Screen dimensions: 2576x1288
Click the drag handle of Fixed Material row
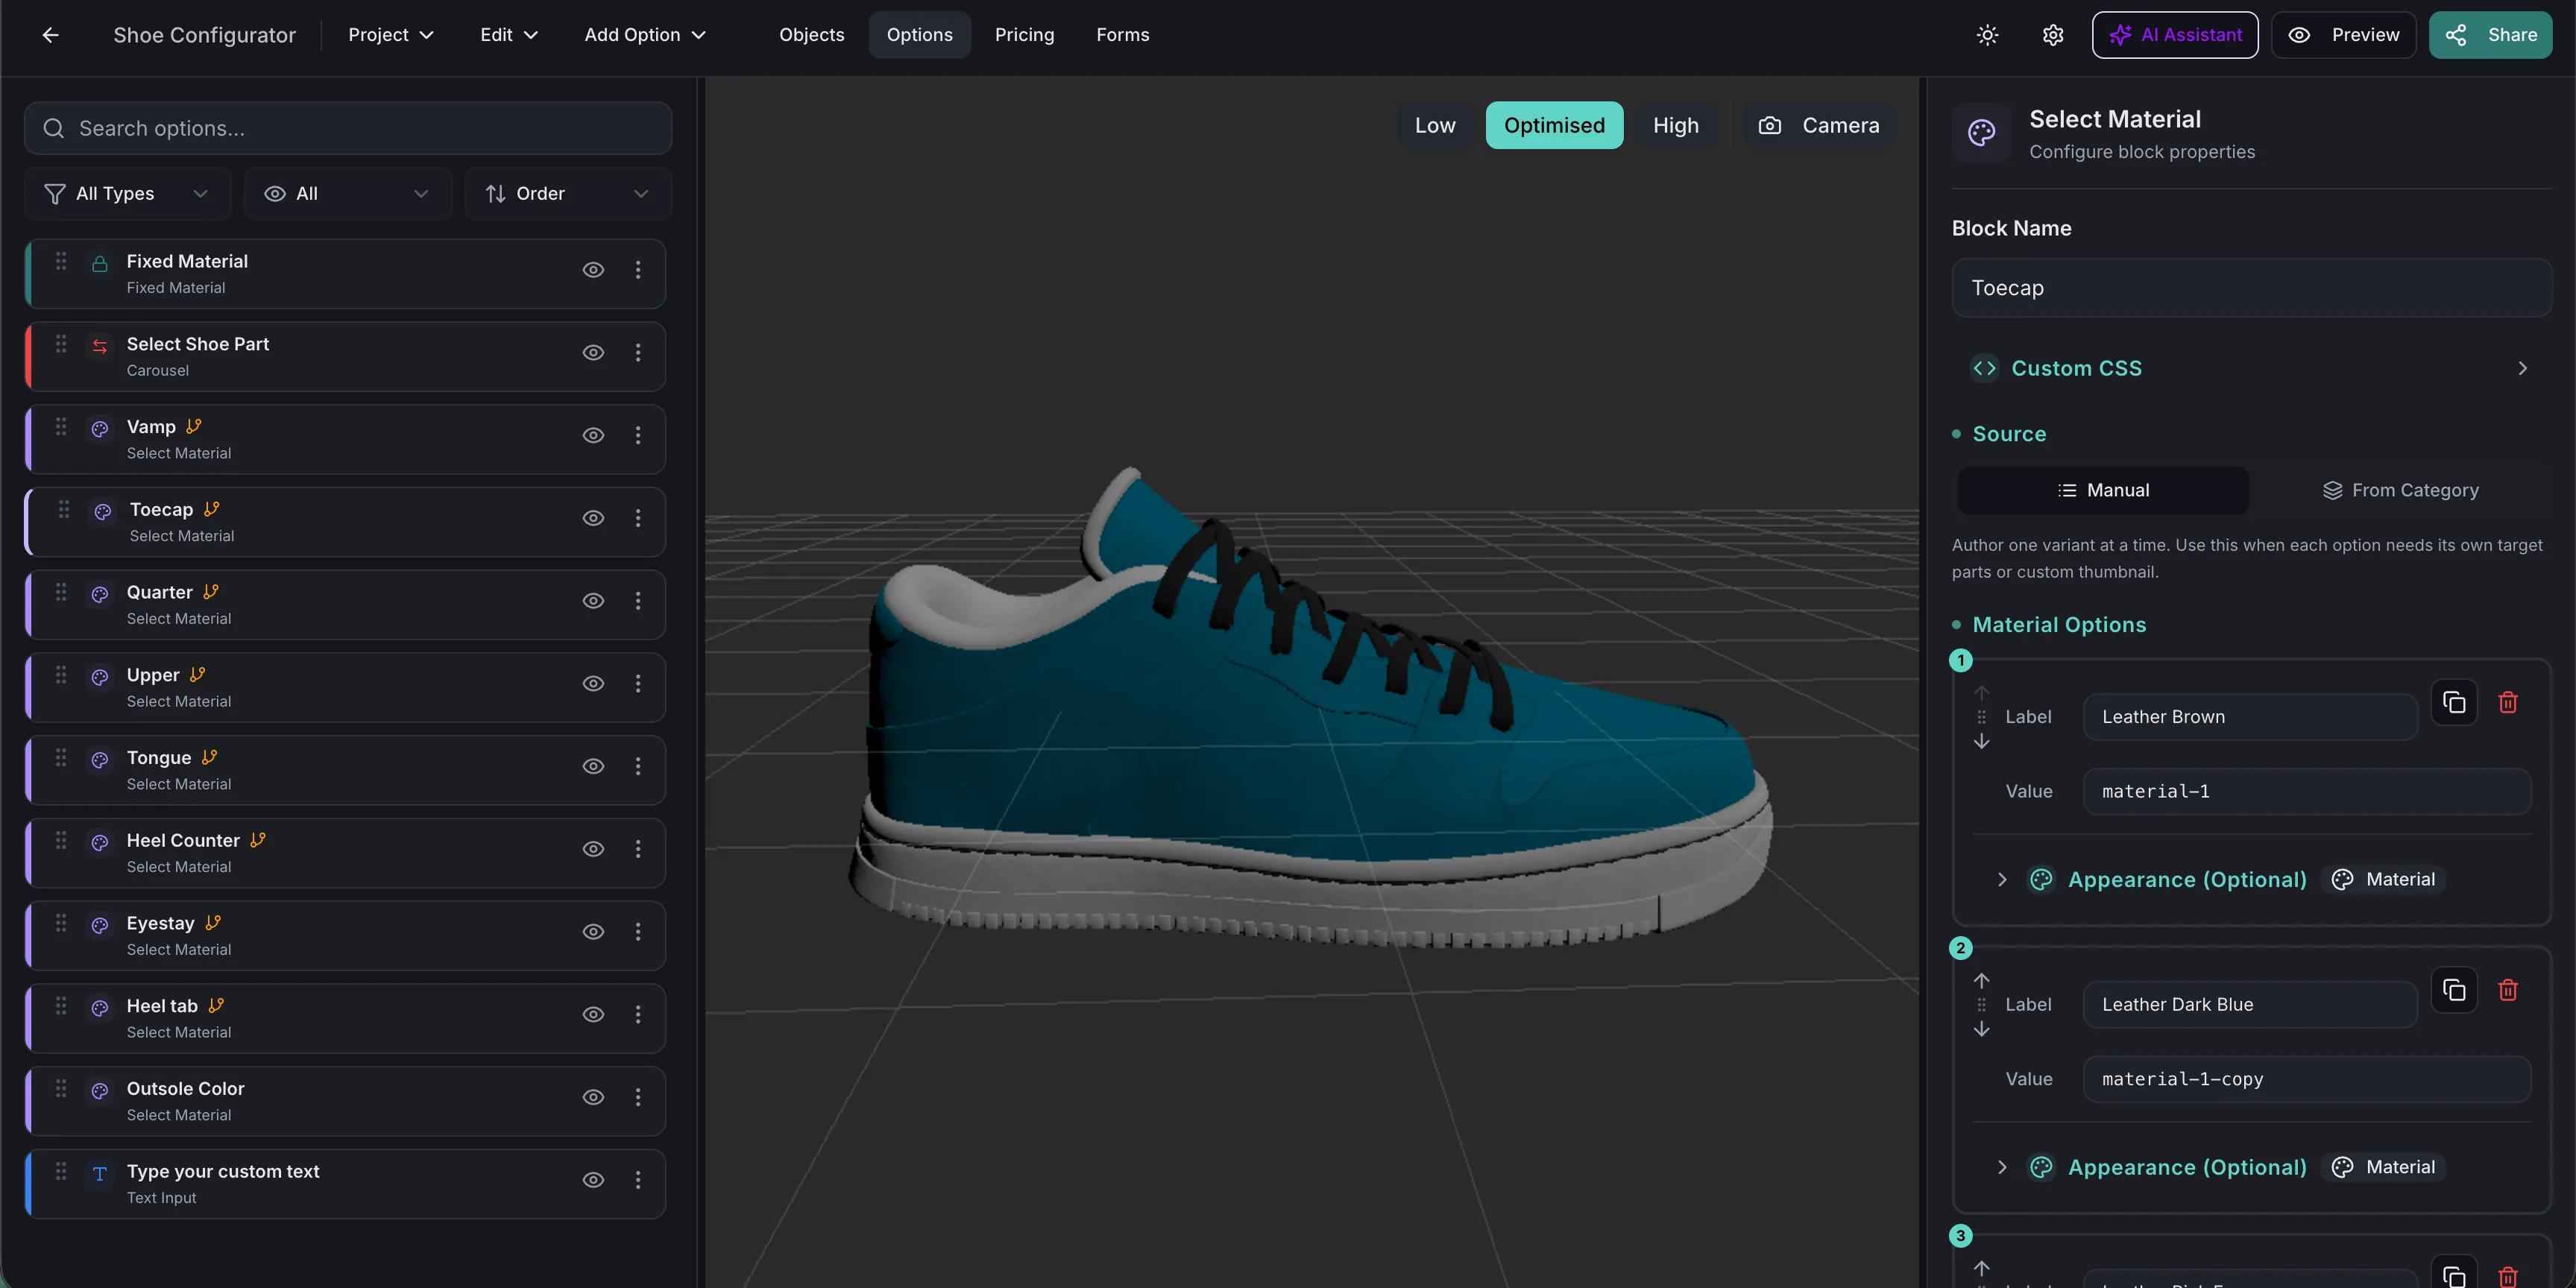(x=61, y=261)
